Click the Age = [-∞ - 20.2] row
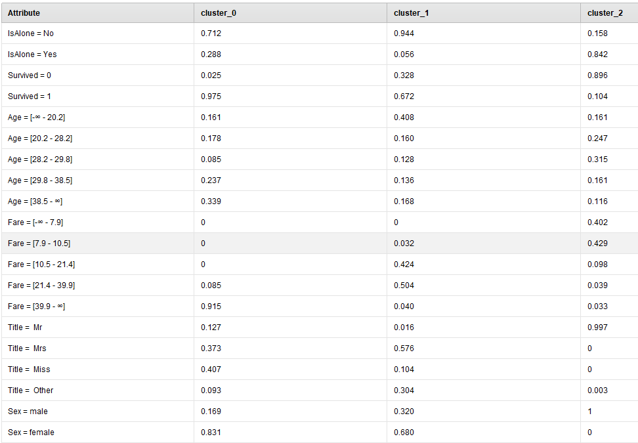This screenshot has height=443, width=638. coord(320,117)
